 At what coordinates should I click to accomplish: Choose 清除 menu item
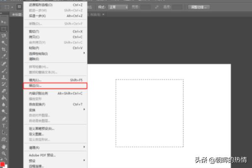click(55, 59)
